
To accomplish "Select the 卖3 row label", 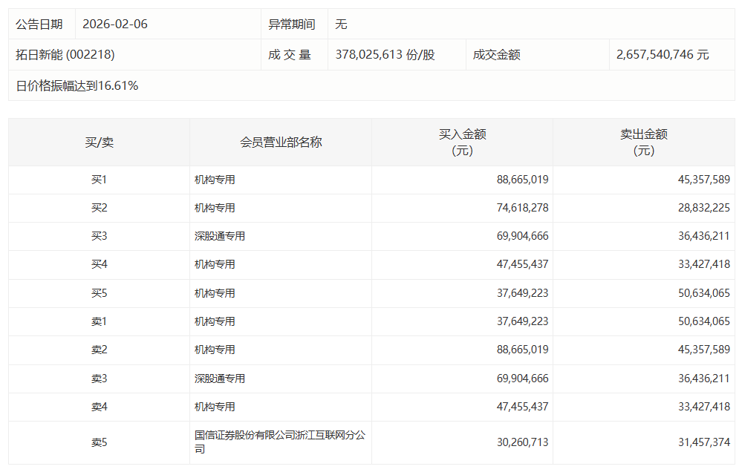I will [x=99, y=379].
